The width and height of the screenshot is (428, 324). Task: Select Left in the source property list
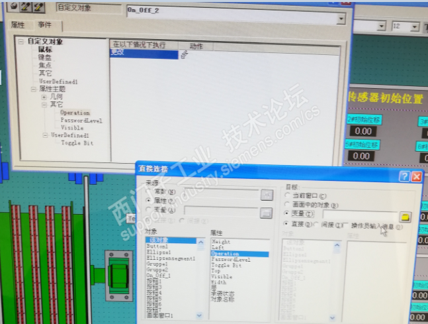pos(218,247)
